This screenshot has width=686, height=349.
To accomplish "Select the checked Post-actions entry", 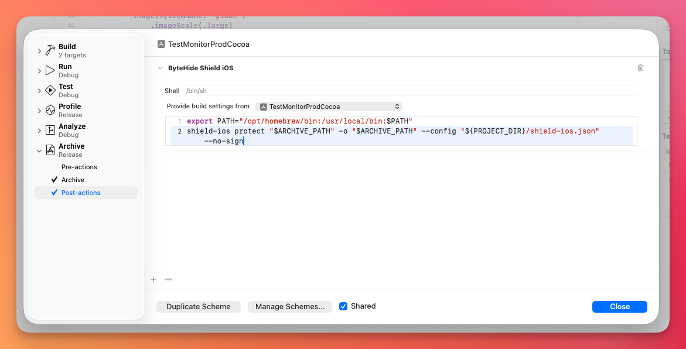I will tap(80, 193).
